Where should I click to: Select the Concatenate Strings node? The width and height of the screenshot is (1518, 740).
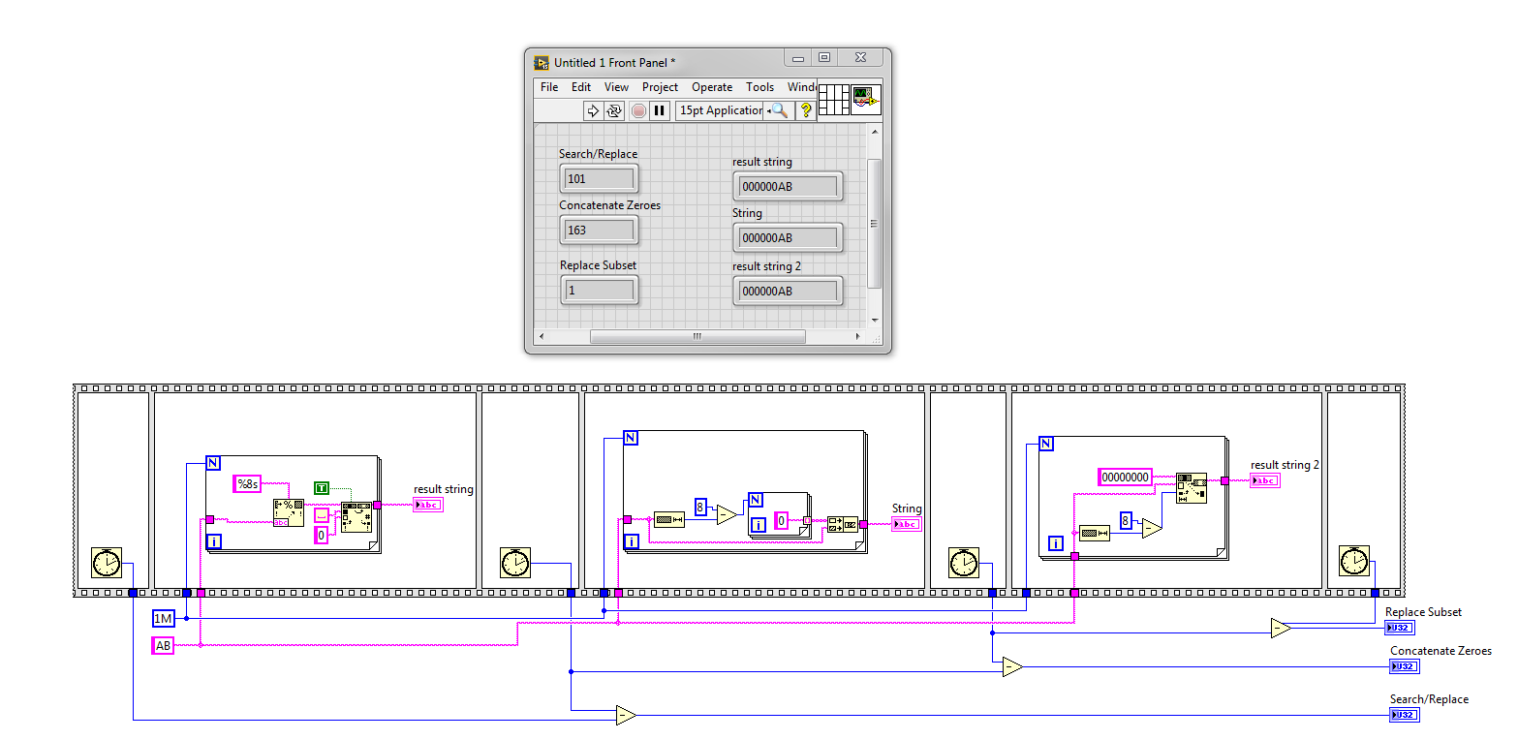843,524
